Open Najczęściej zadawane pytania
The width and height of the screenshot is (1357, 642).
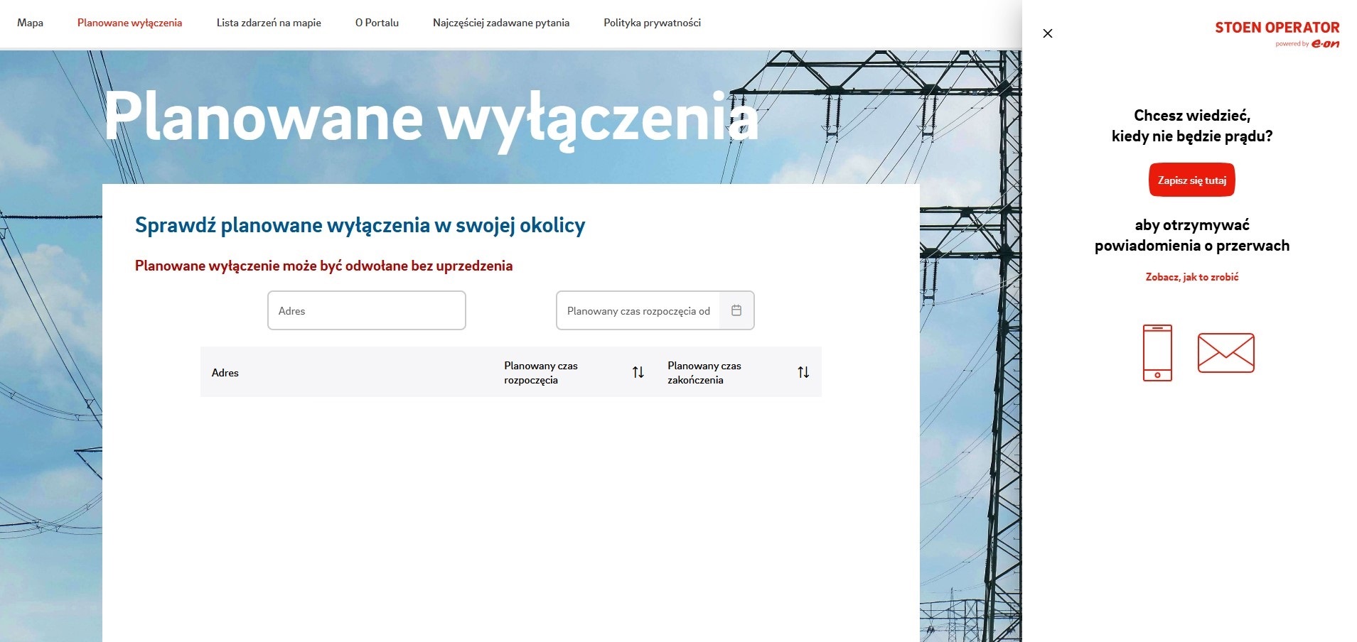coord(501,23)
